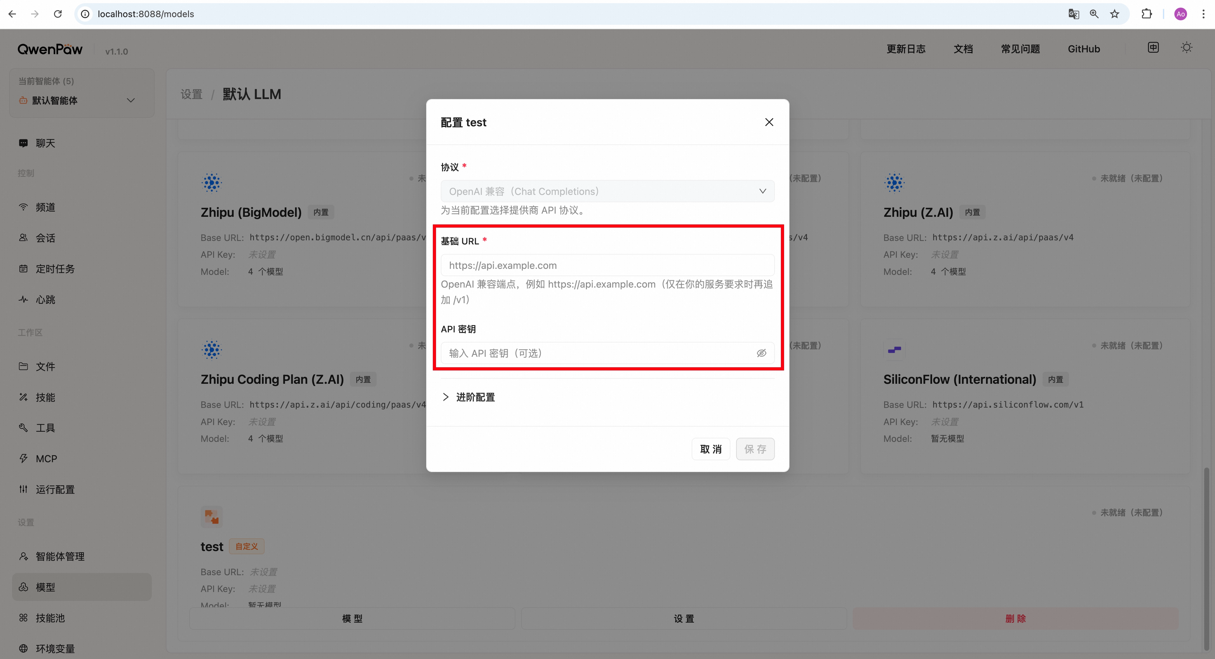Screen dimensions: 1215x659
Task: Open the browser profile avatar
Action: click(1181, 14)
